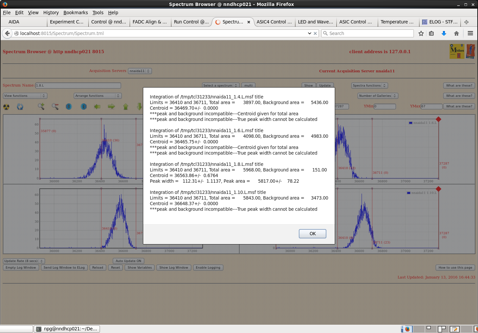Click the blue round down-chevrons icon
This screenshot has width=478, height=333.
[x=69, y=107]
